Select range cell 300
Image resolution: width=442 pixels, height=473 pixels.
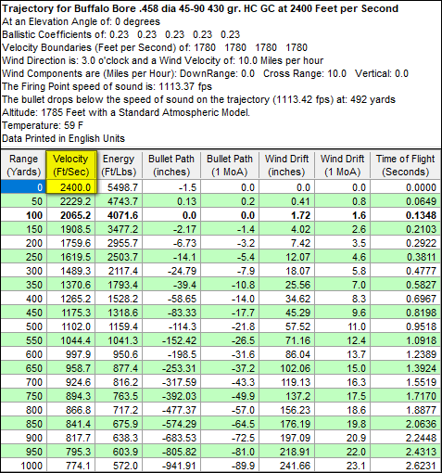tap(23, 271)
